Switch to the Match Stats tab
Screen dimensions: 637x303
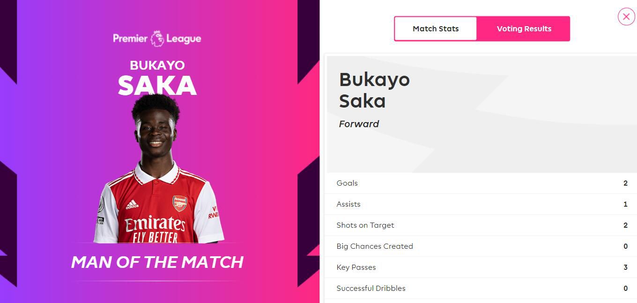pos(436,29)
